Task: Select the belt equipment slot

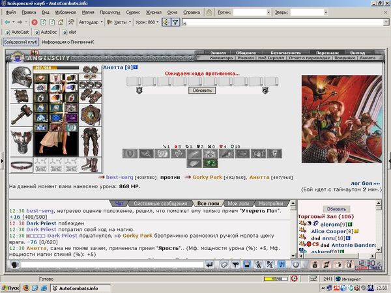Action: (22, 165)
